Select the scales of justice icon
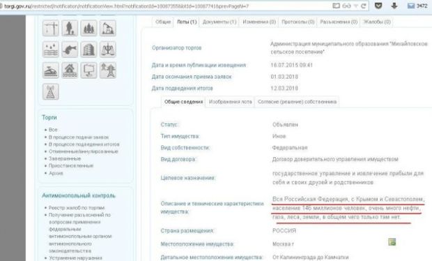This screenshot has width=432, height=261. (108, 50)
